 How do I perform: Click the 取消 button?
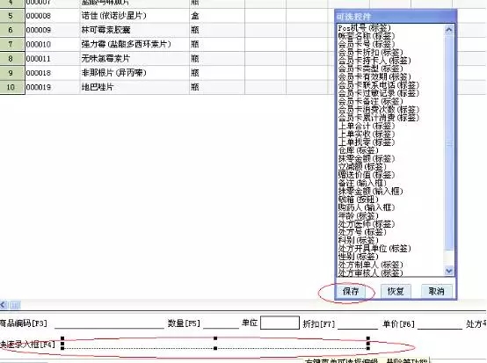point(436,291)
